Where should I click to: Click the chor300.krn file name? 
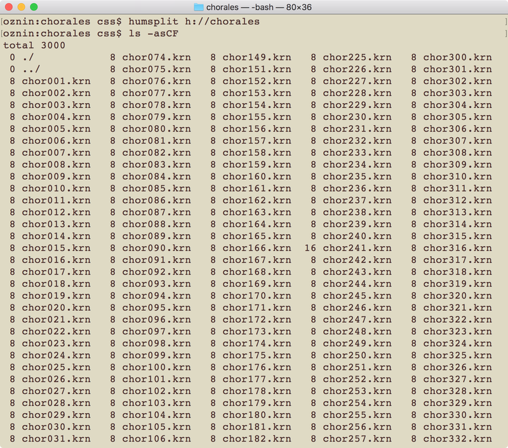click(457, 57)
